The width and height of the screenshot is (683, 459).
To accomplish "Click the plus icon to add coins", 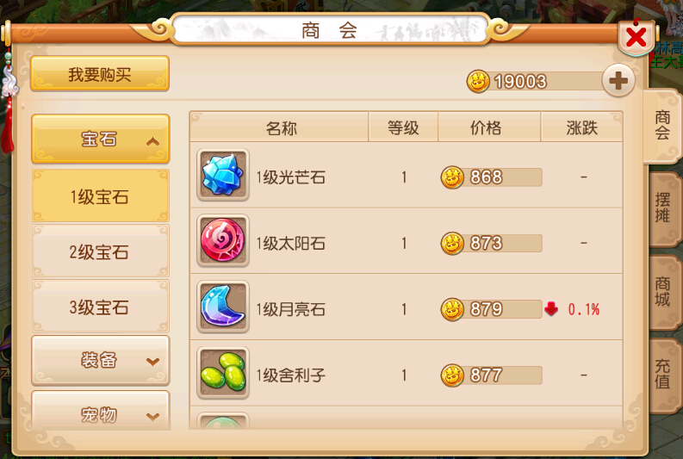I will pyautogui.click(x=618, y=81).
